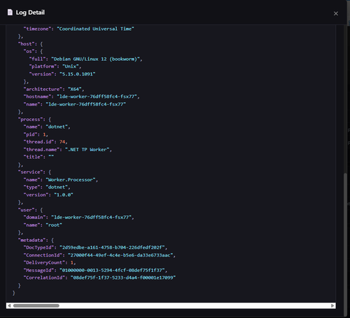Click the "host" key line
Viewport: 350px width, 318px height.
(30, 44)
